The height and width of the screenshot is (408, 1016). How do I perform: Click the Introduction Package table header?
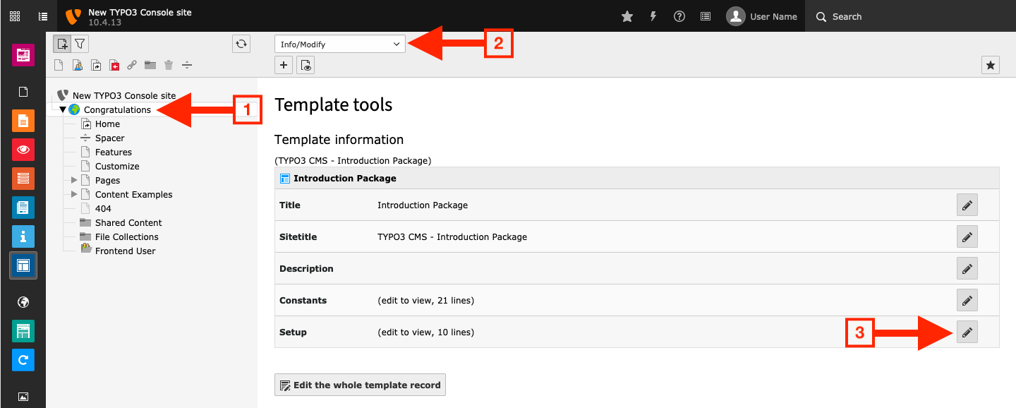pos(637,178)
